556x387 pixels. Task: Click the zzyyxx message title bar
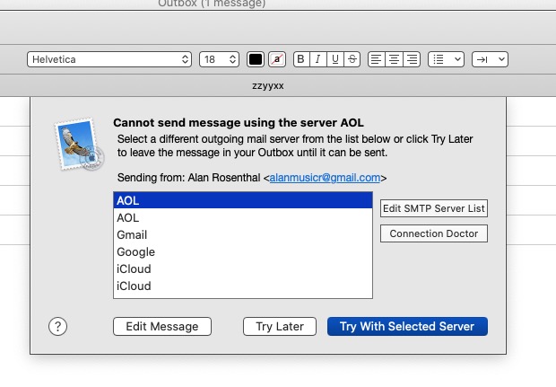coord(268,85)
